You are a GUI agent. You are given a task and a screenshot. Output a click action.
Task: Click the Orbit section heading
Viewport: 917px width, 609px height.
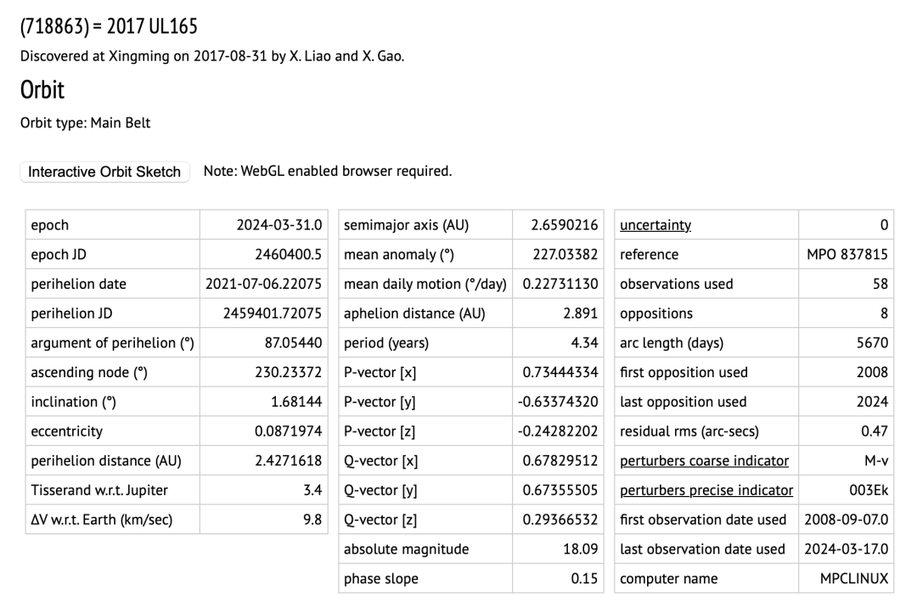click(42, 90)
